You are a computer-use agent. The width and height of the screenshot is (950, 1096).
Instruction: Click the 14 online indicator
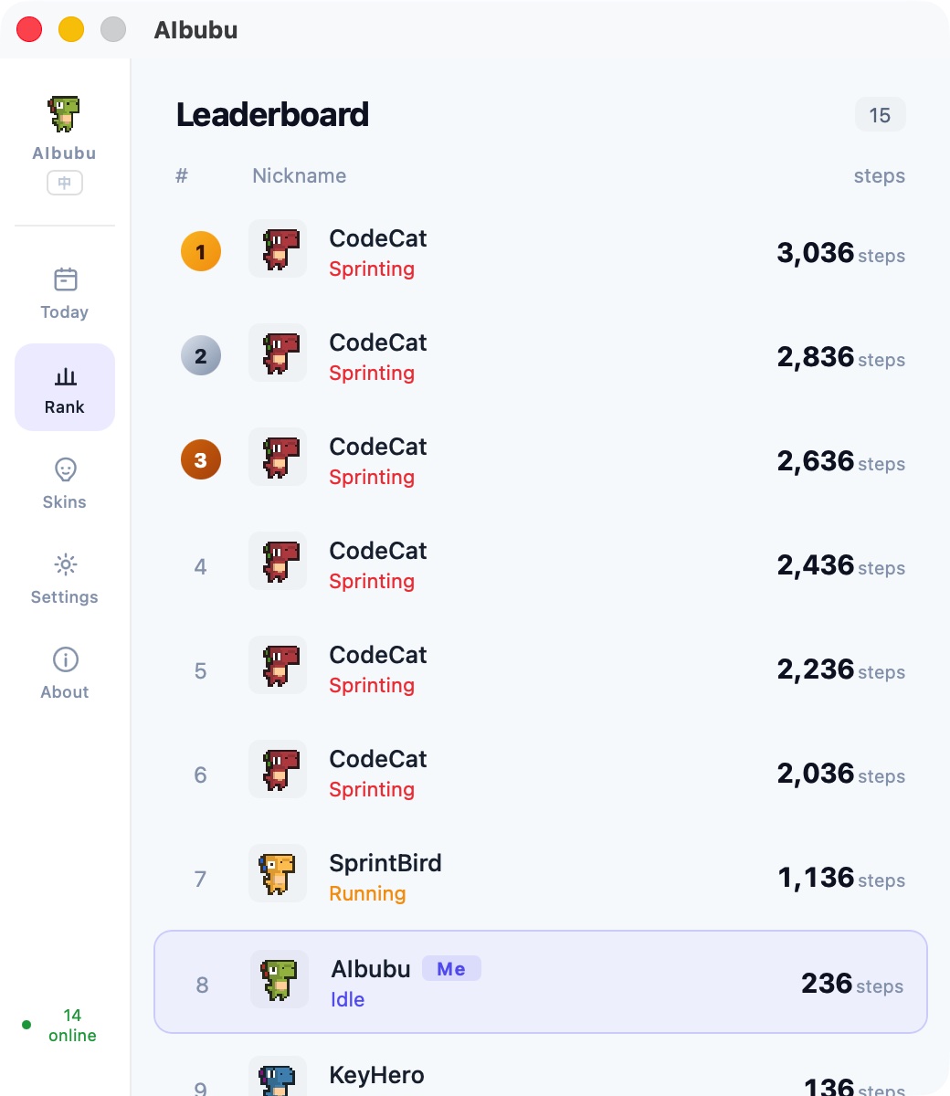[72, 1025]
